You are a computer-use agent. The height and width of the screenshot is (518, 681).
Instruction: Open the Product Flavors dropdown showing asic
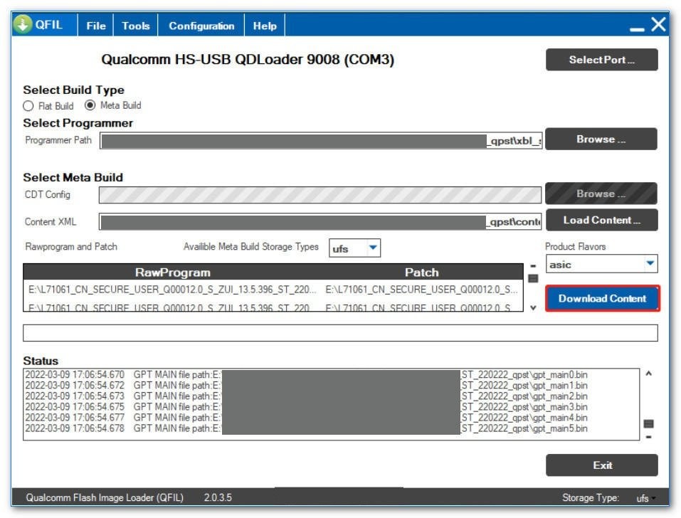(601, 264)
